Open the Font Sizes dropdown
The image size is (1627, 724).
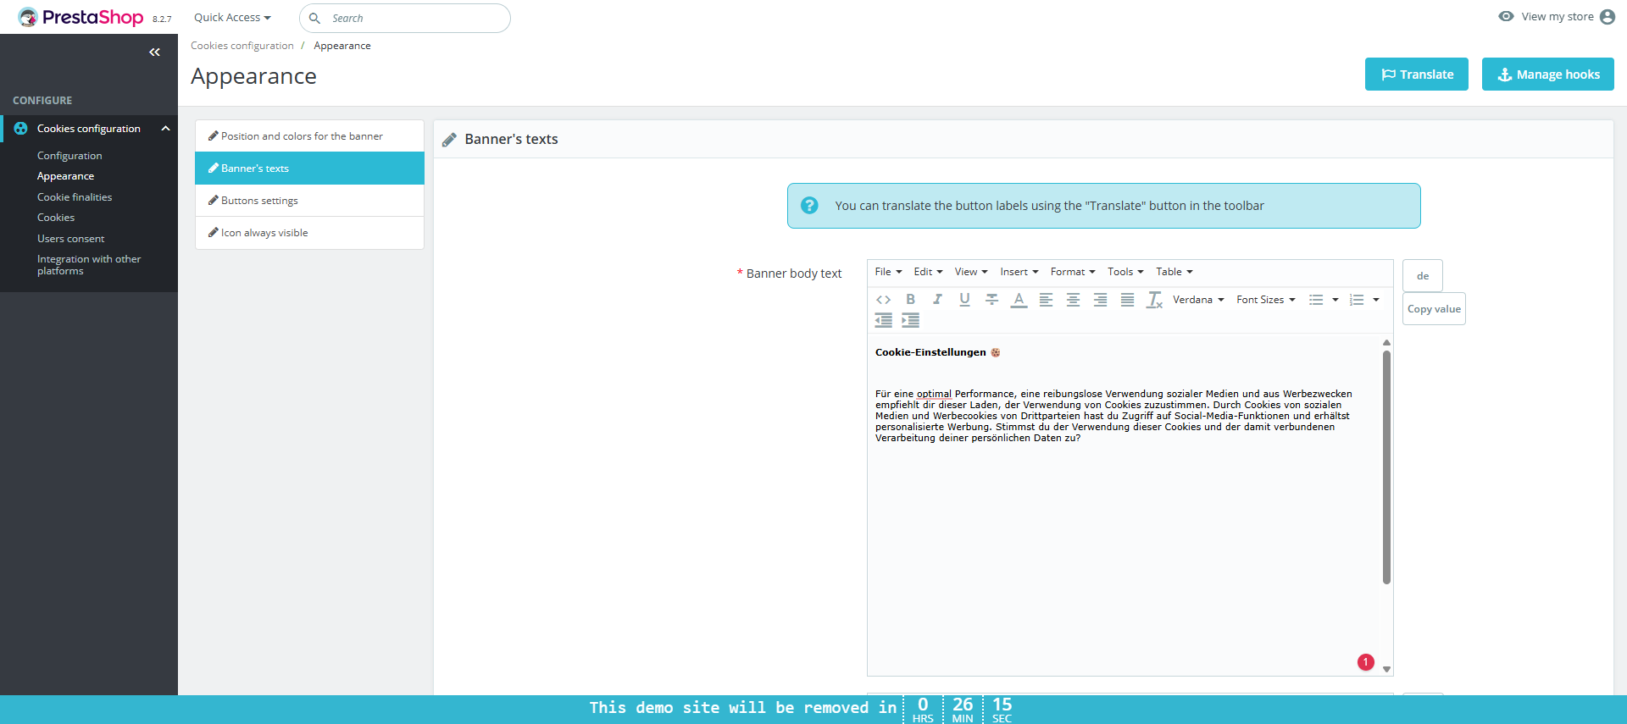coord(1266,300)
